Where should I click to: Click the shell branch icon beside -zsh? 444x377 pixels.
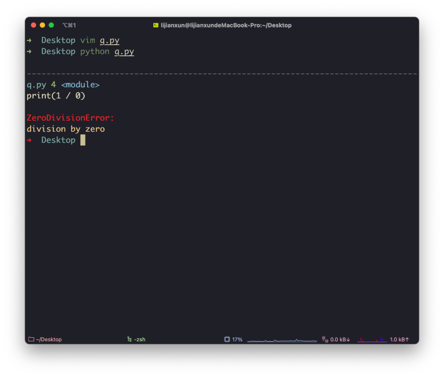pyautogui.click(x=129, y=339)
